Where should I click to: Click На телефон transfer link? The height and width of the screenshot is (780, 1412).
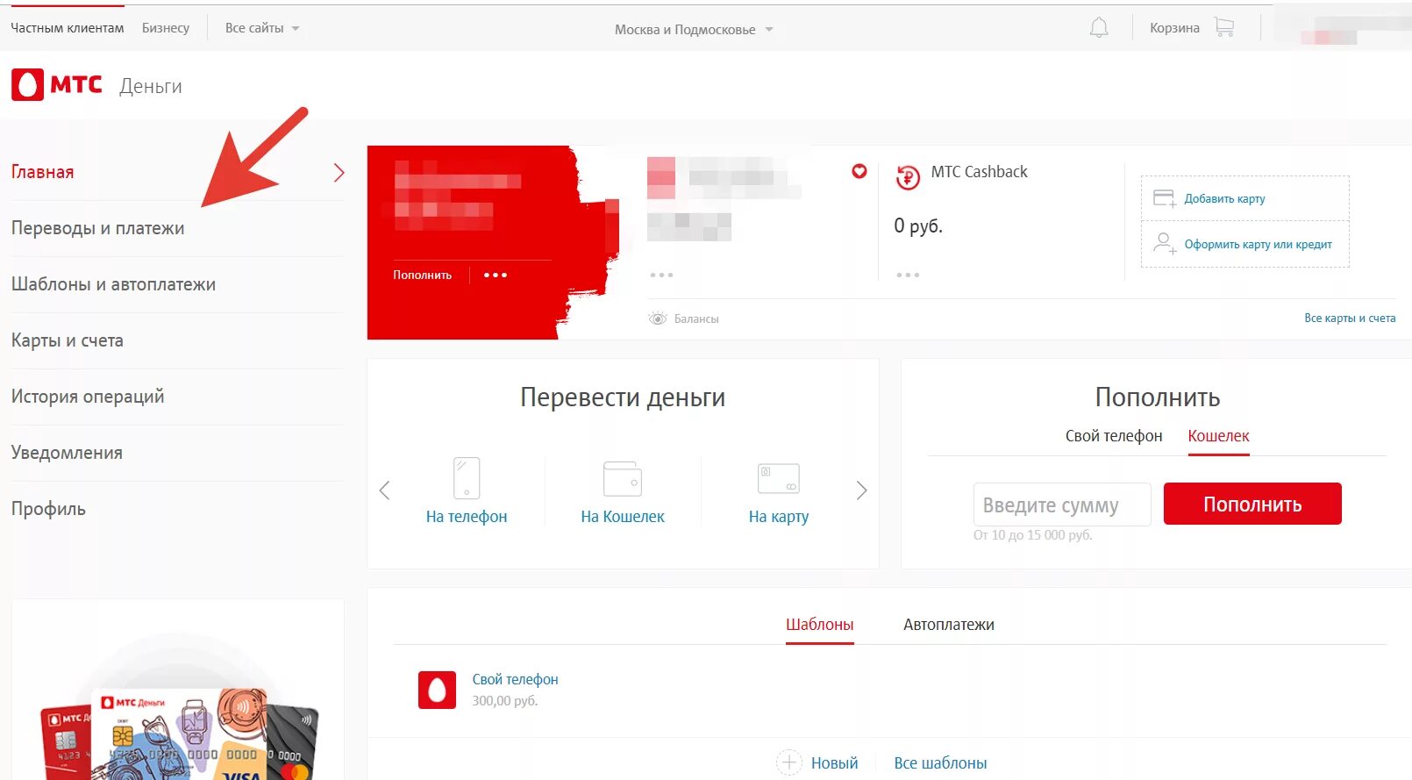467,517
